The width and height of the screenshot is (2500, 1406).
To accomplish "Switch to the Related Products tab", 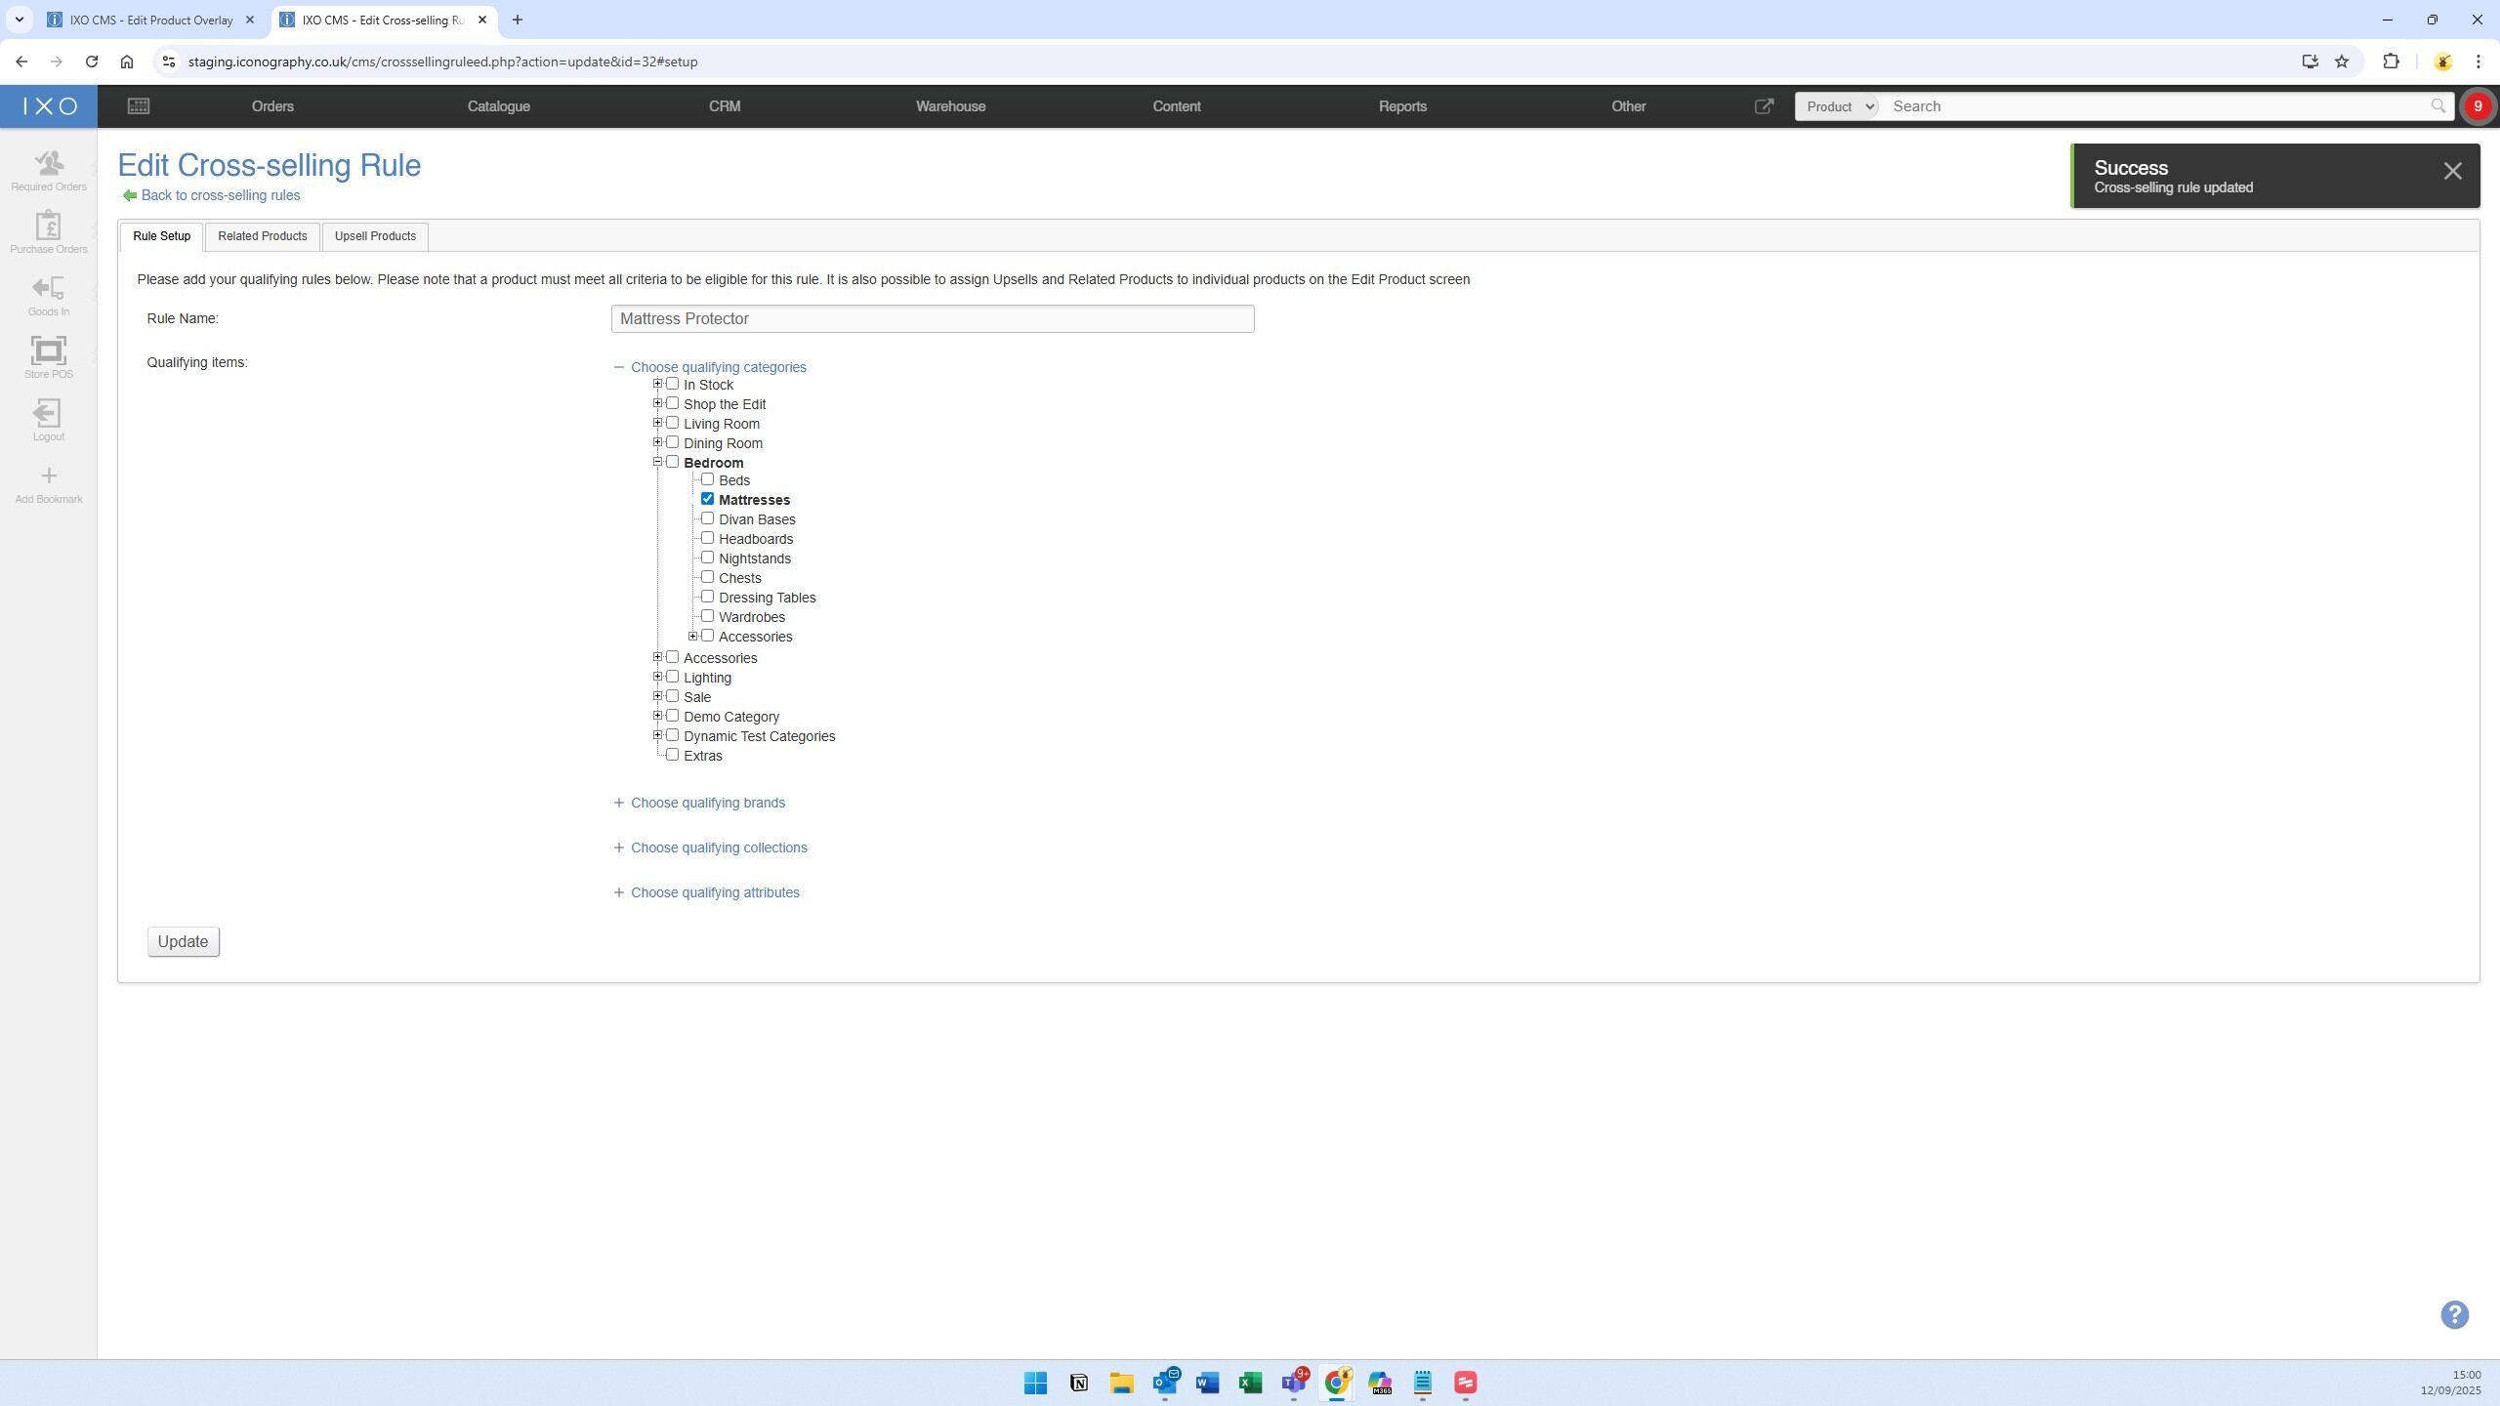I will pos(262,236).
